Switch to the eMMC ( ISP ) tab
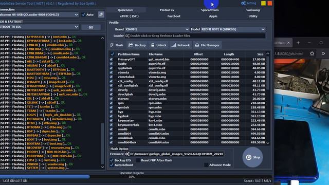329x185 pixels. pyautogui.click(x=129, y=16)
